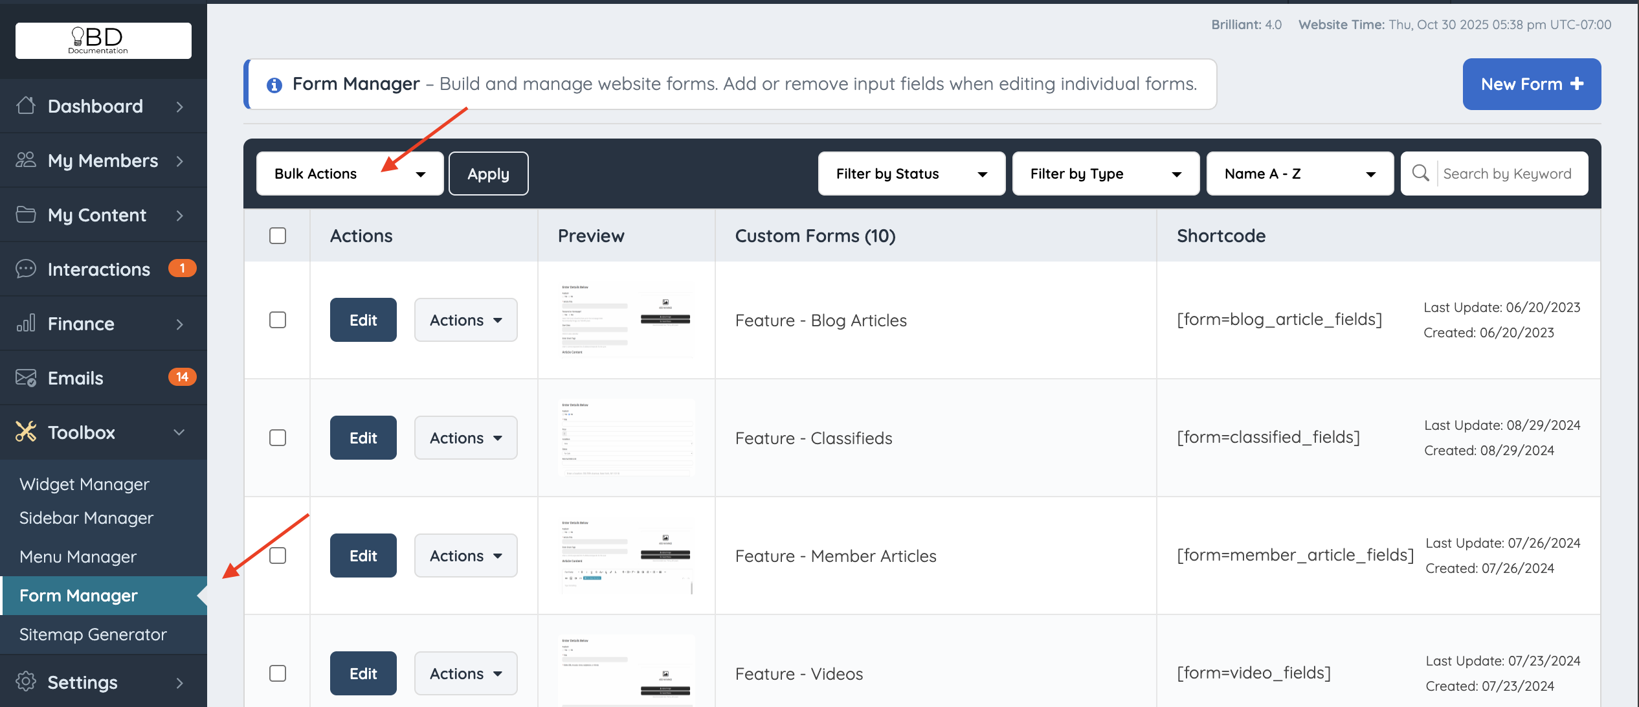Open the Bulk Actions dropdown
The width and height of the screenshot is (1639, 707).
[x=350, y=174]
